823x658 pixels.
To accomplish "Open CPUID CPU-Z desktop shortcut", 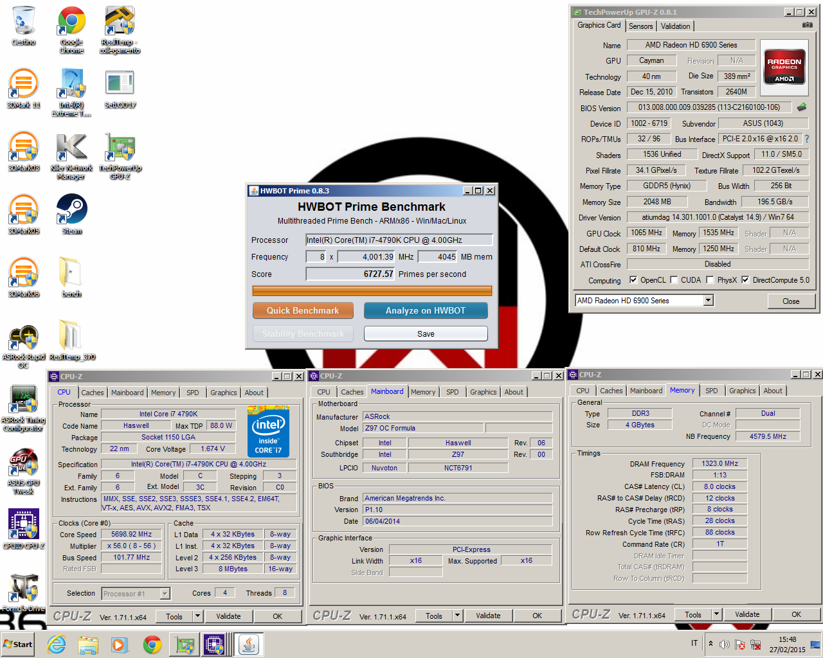I will tap(24, 529).
